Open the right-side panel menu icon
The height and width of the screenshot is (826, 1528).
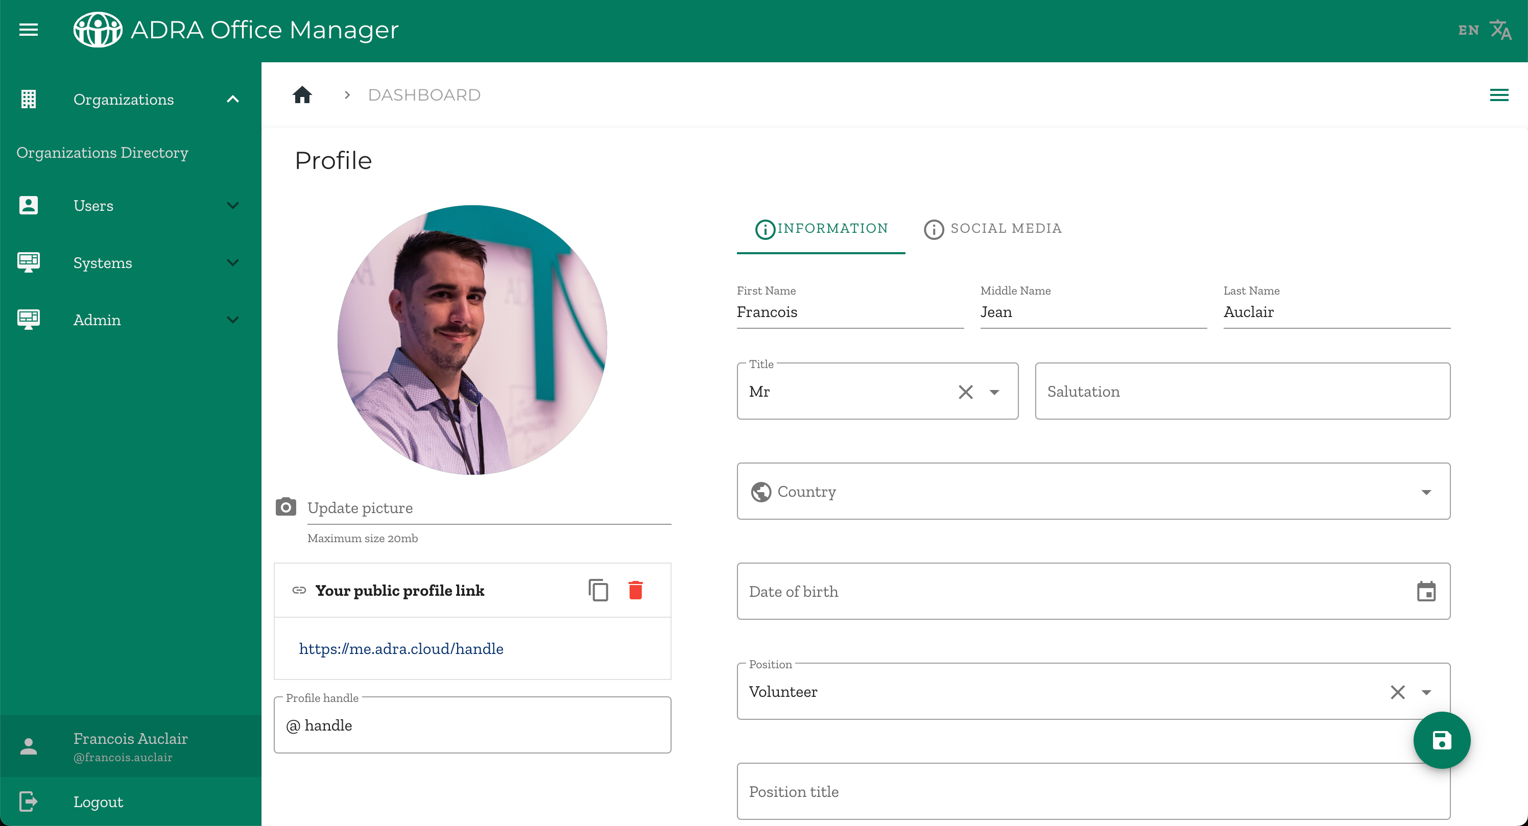tap(1499, 95)
